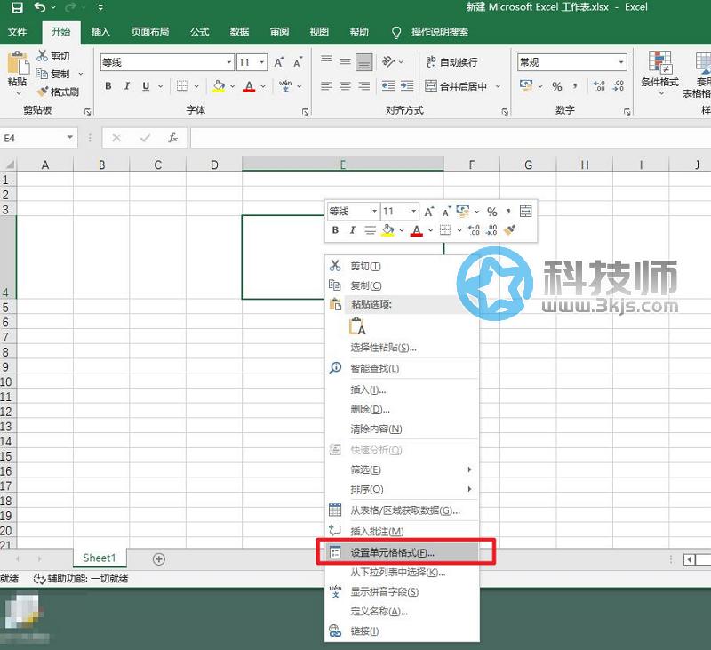Toggle Italic in mini toolbar

352,230
